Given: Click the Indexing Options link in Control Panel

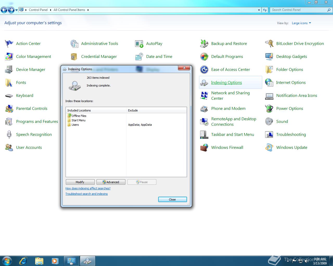Looking at the screenshot, I should (x=226, y=83).
